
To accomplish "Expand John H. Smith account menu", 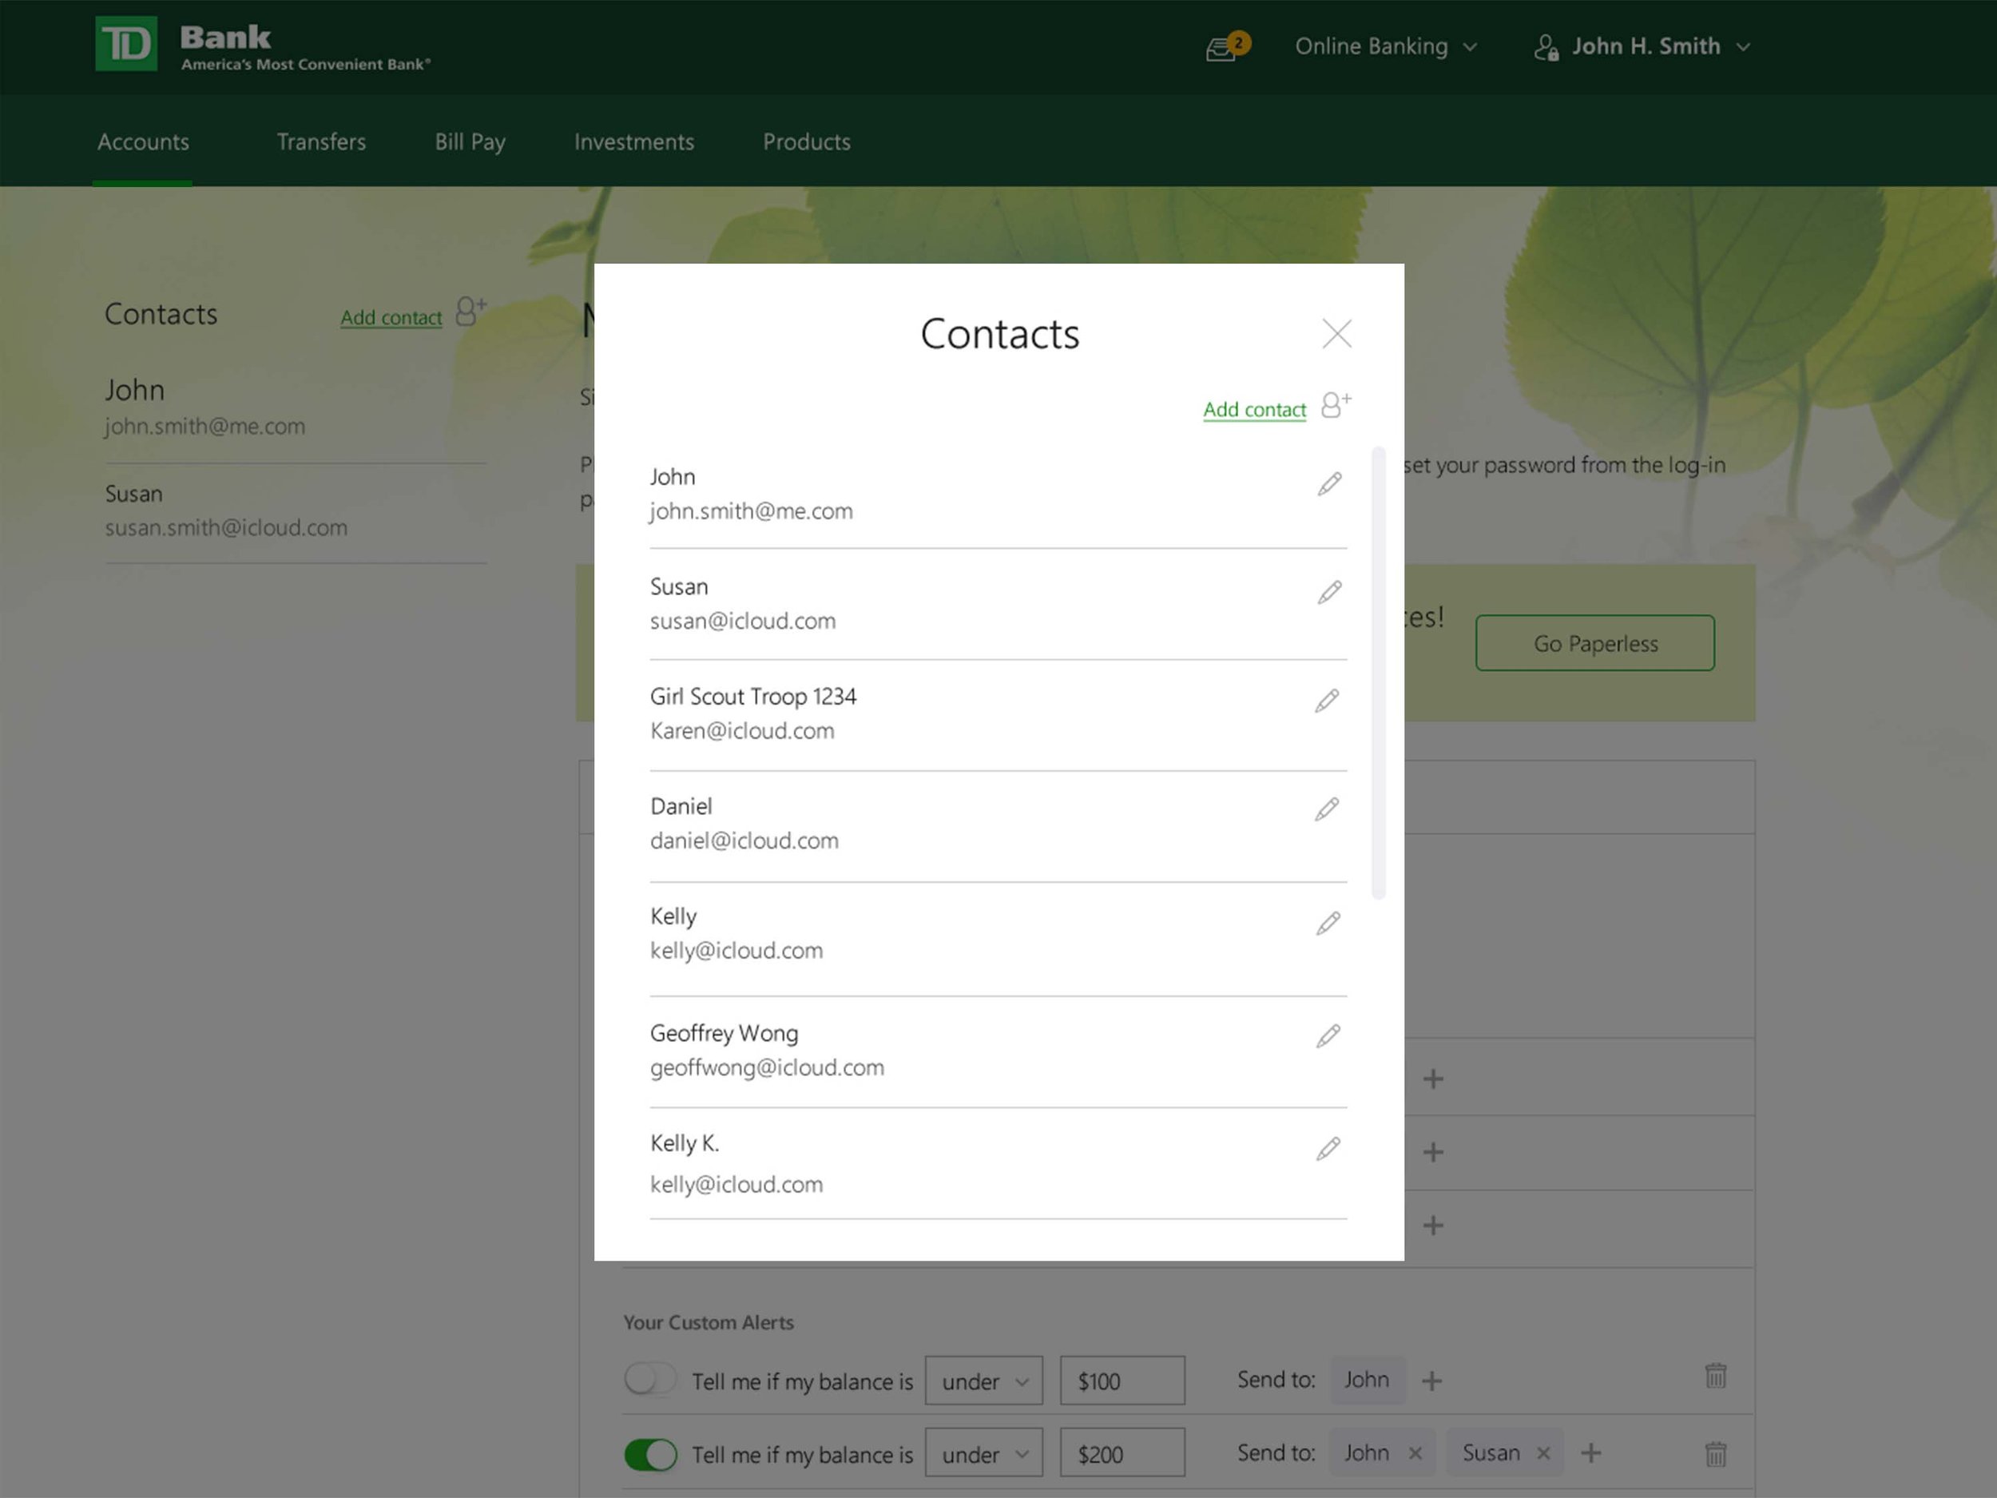I will tap(1660, 46).
